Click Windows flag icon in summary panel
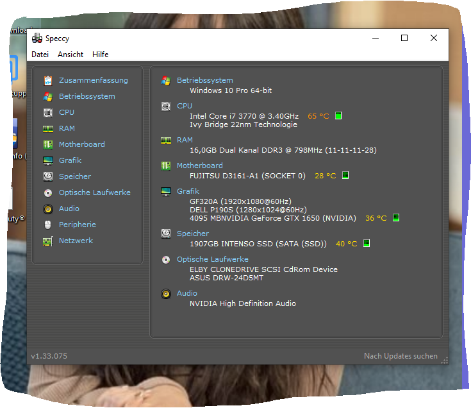 [166, 81]
